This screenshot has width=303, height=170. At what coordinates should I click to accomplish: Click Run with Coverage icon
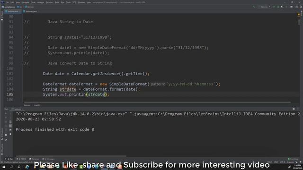(x=282, y=7)
